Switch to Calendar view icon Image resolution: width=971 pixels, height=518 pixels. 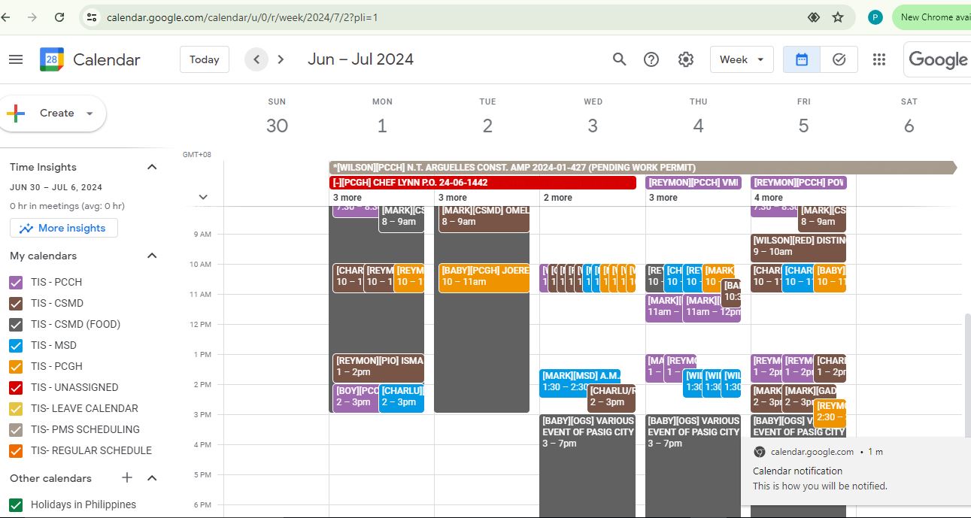coord(802,59)
